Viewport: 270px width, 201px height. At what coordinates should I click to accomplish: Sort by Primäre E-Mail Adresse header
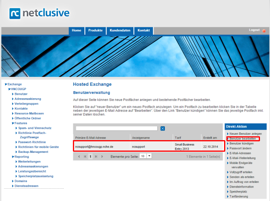click(90, 138)
